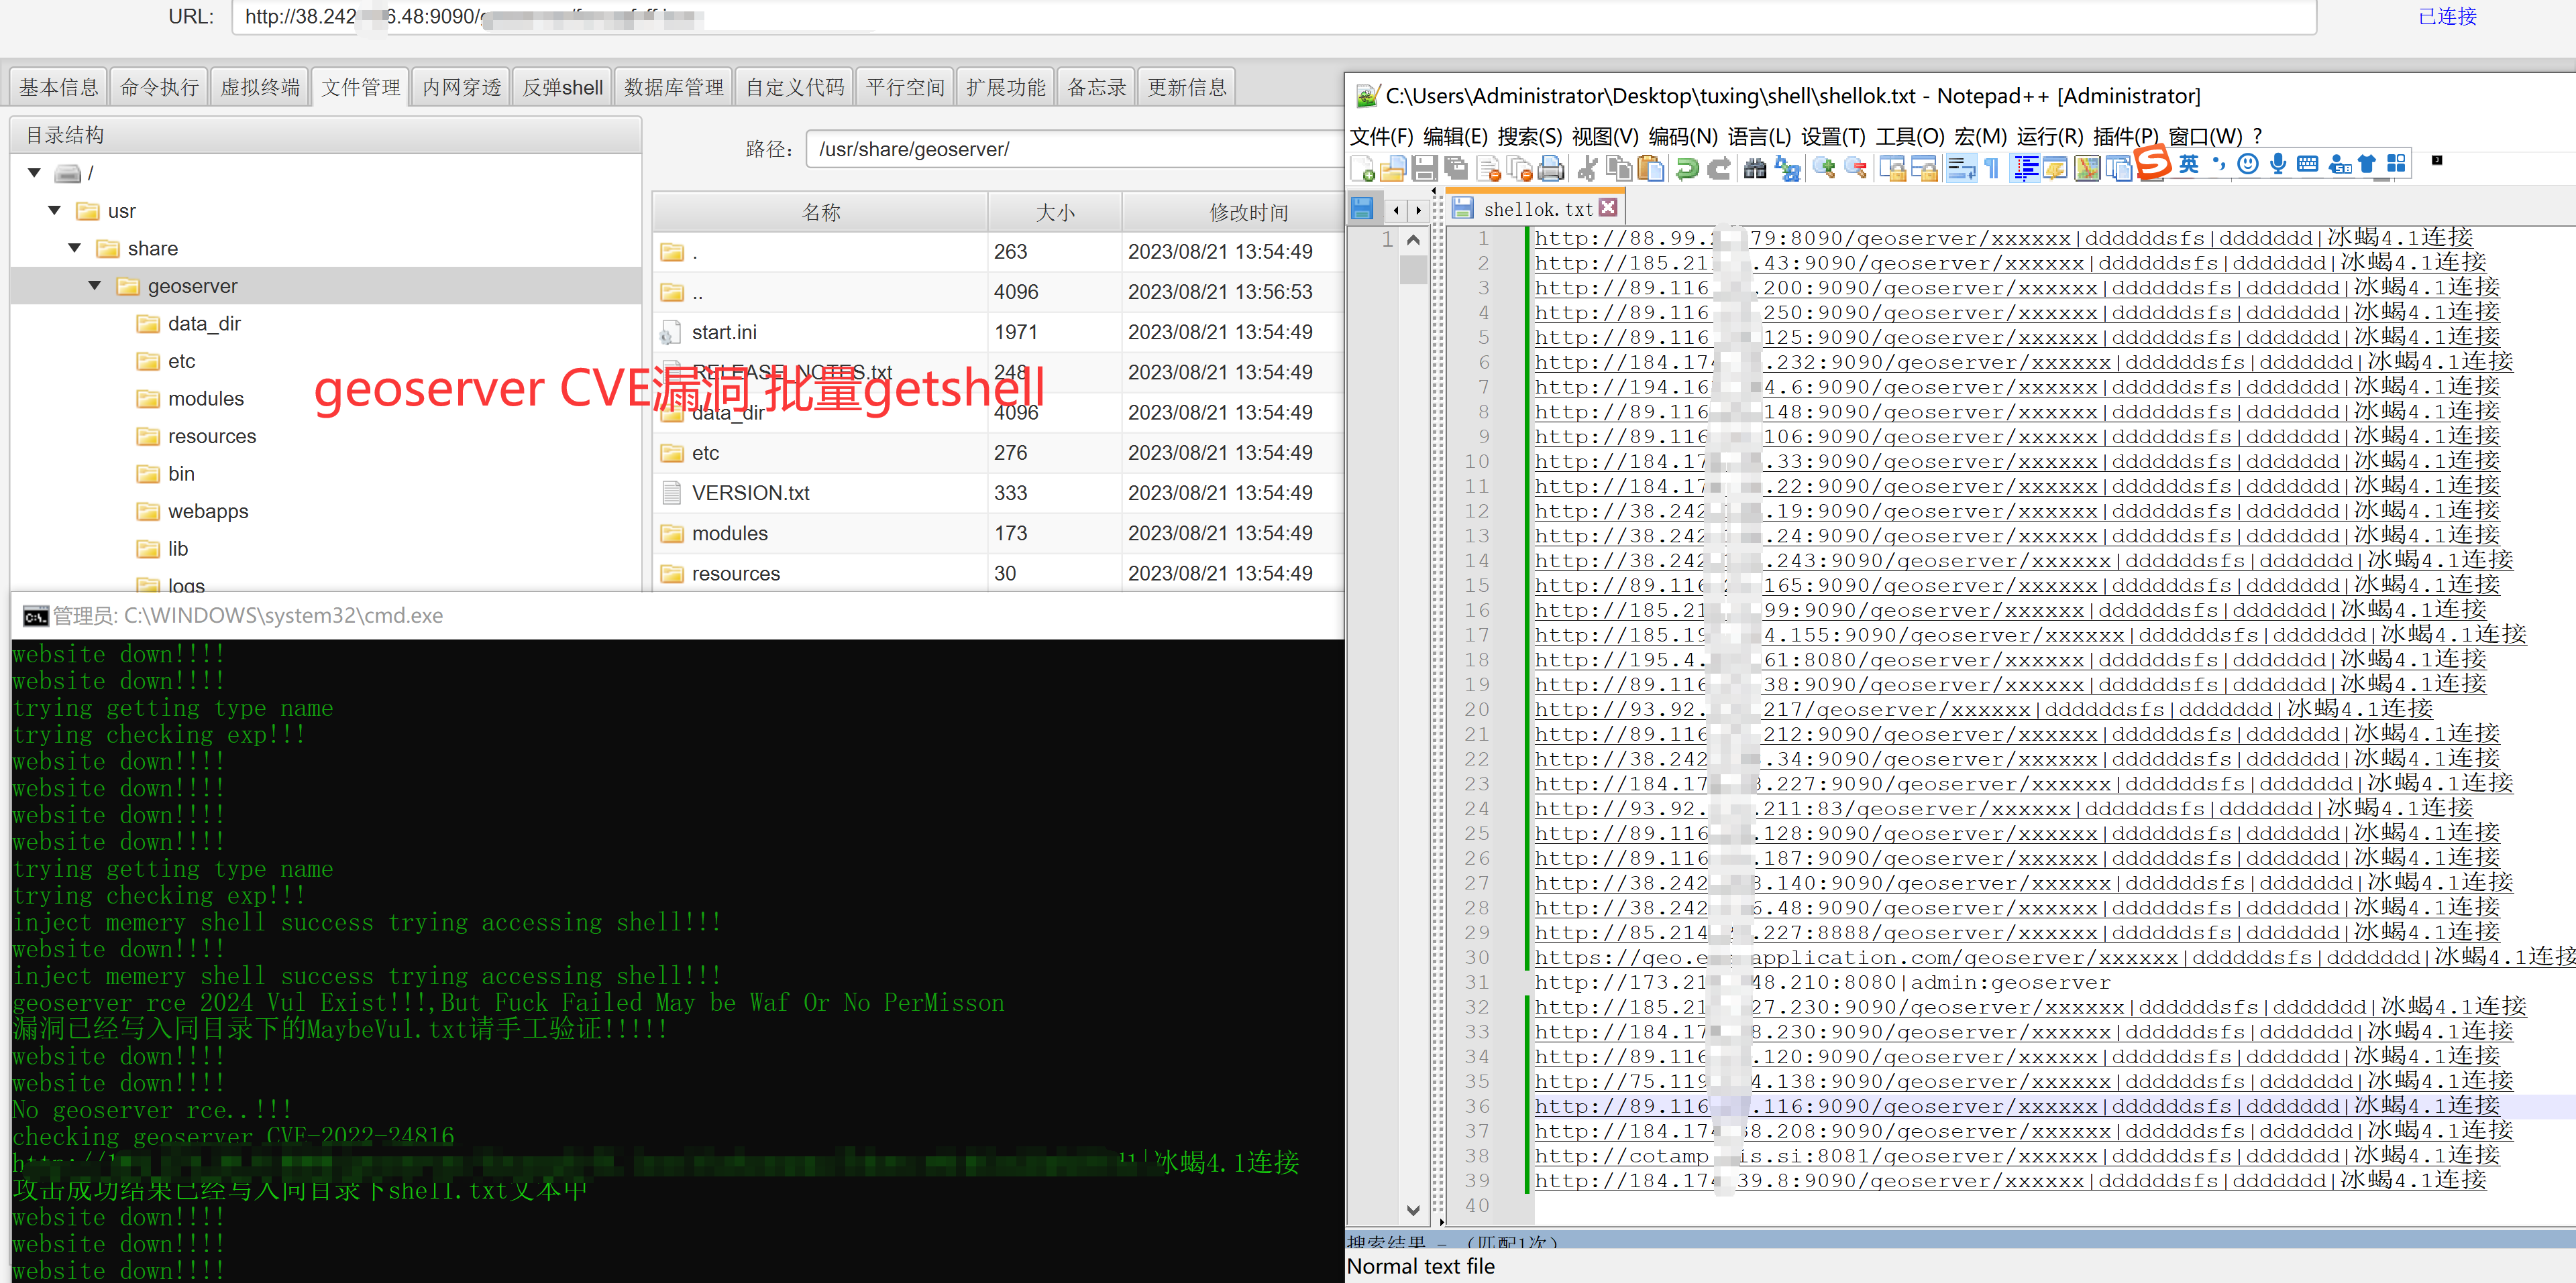Sort file list by 名称 column
Viewport: 2576px width, 1283px height.
(x=820, y=212)
